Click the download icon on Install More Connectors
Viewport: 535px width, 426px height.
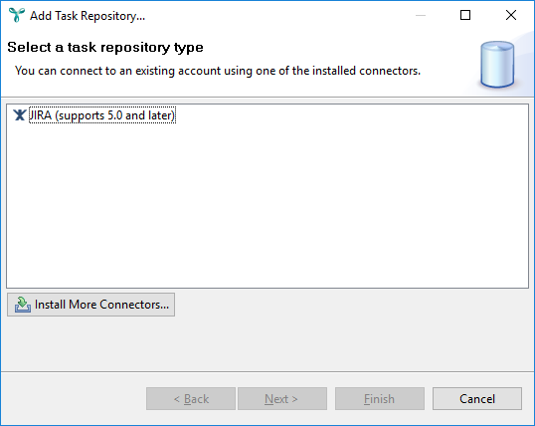[x=23, y=305]
